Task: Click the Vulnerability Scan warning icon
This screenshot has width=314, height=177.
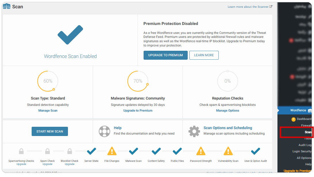Action: coord(228,151)
